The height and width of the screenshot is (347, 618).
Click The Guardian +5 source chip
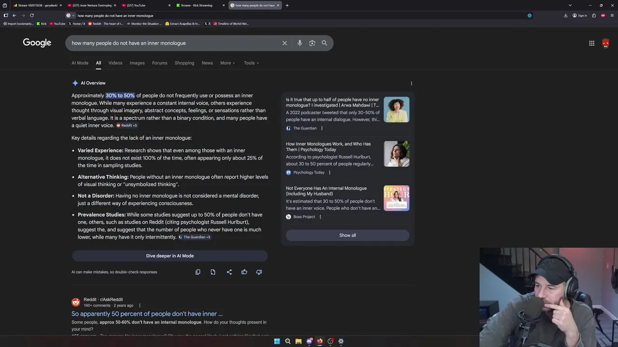195,237
